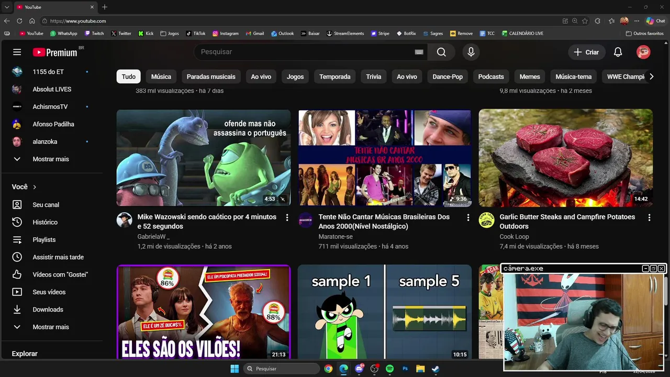Click the YouTube Premium logo
Viewport: 670px width, 377px height.
pos(55,52)
